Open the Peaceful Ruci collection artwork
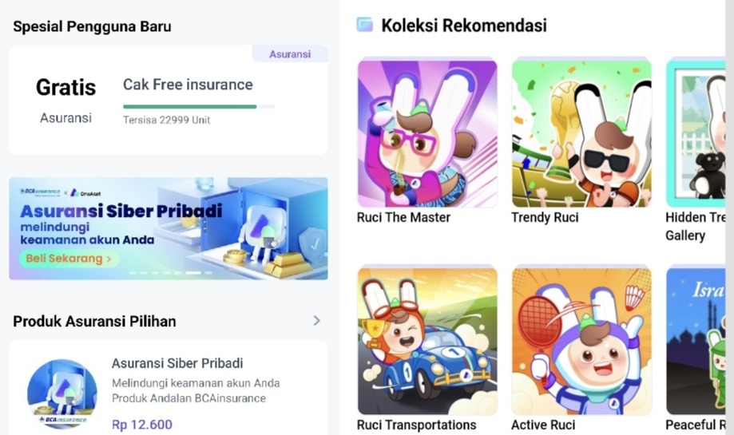 click(x=696, y=341)
